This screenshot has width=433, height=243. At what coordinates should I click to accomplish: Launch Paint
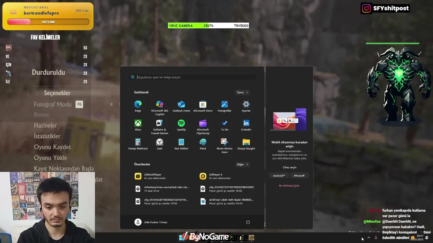203,144
